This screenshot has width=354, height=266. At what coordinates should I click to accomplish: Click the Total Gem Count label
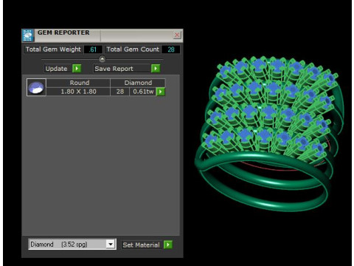point(133,50)
